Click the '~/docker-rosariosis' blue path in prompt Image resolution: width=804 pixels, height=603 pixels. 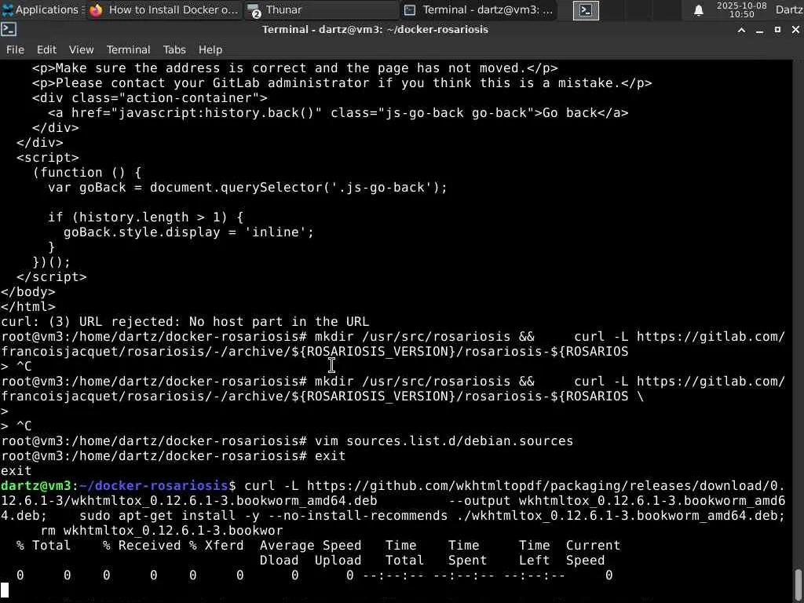tap(154, 485)
